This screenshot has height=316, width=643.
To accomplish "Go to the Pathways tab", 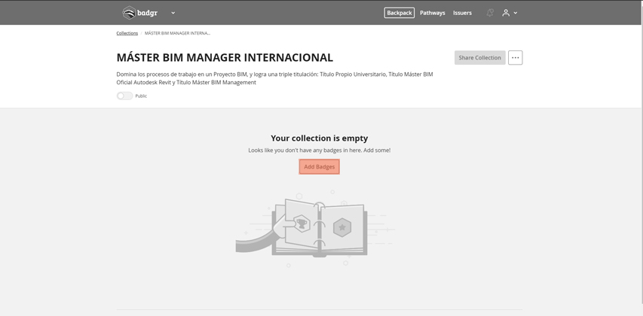I will click(x=432, y=13).
